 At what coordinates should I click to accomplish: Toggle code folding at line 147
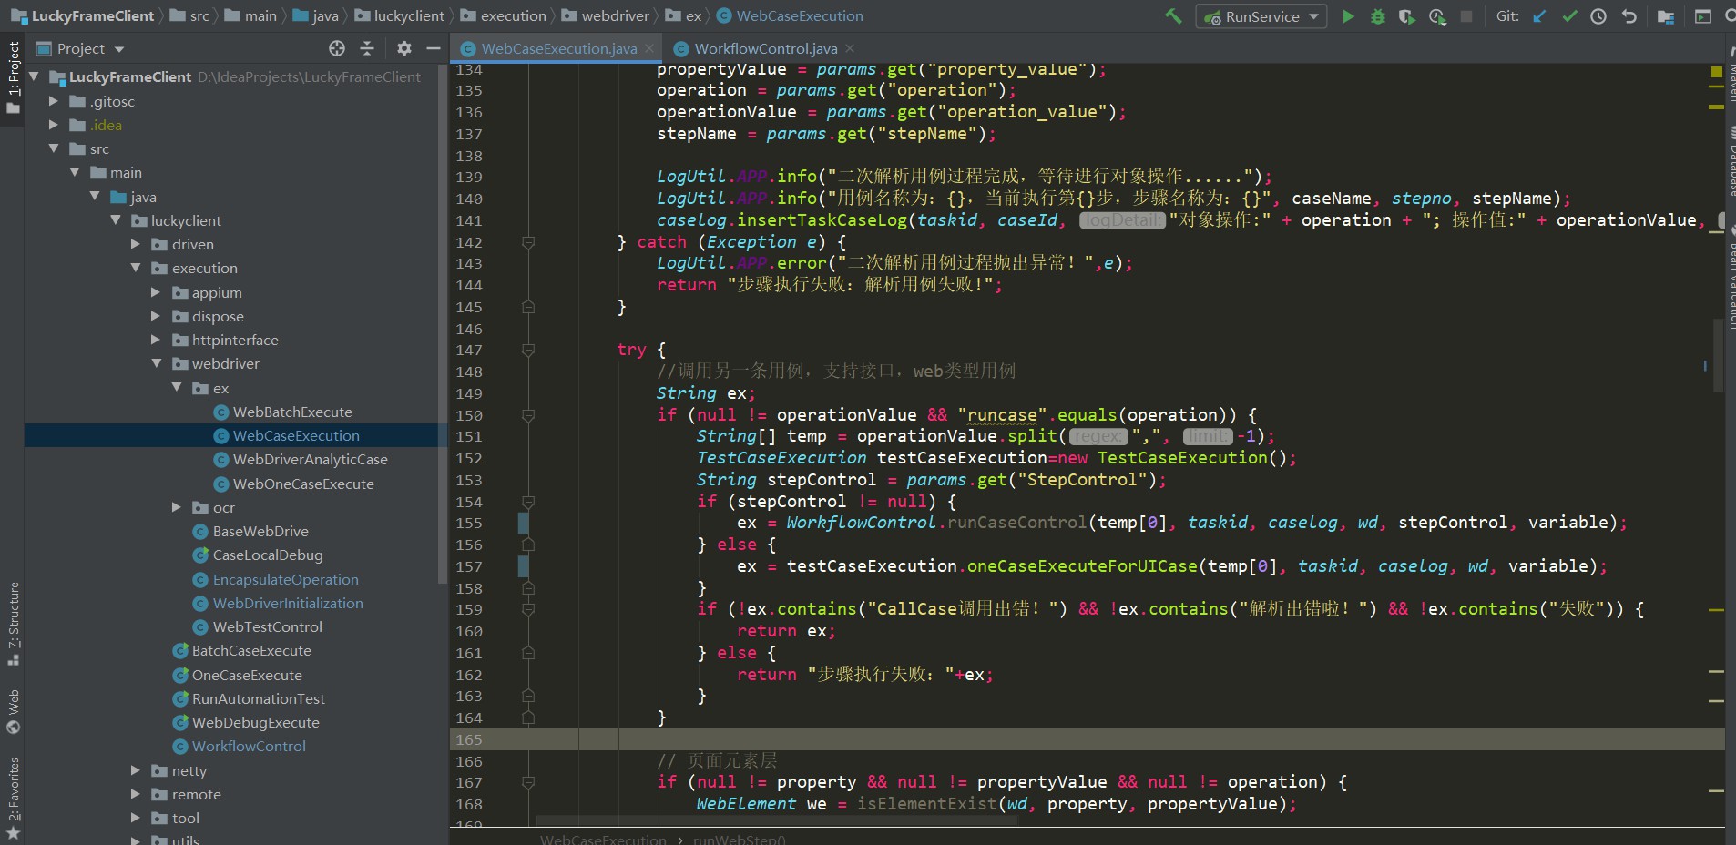[x=527, y=350]
